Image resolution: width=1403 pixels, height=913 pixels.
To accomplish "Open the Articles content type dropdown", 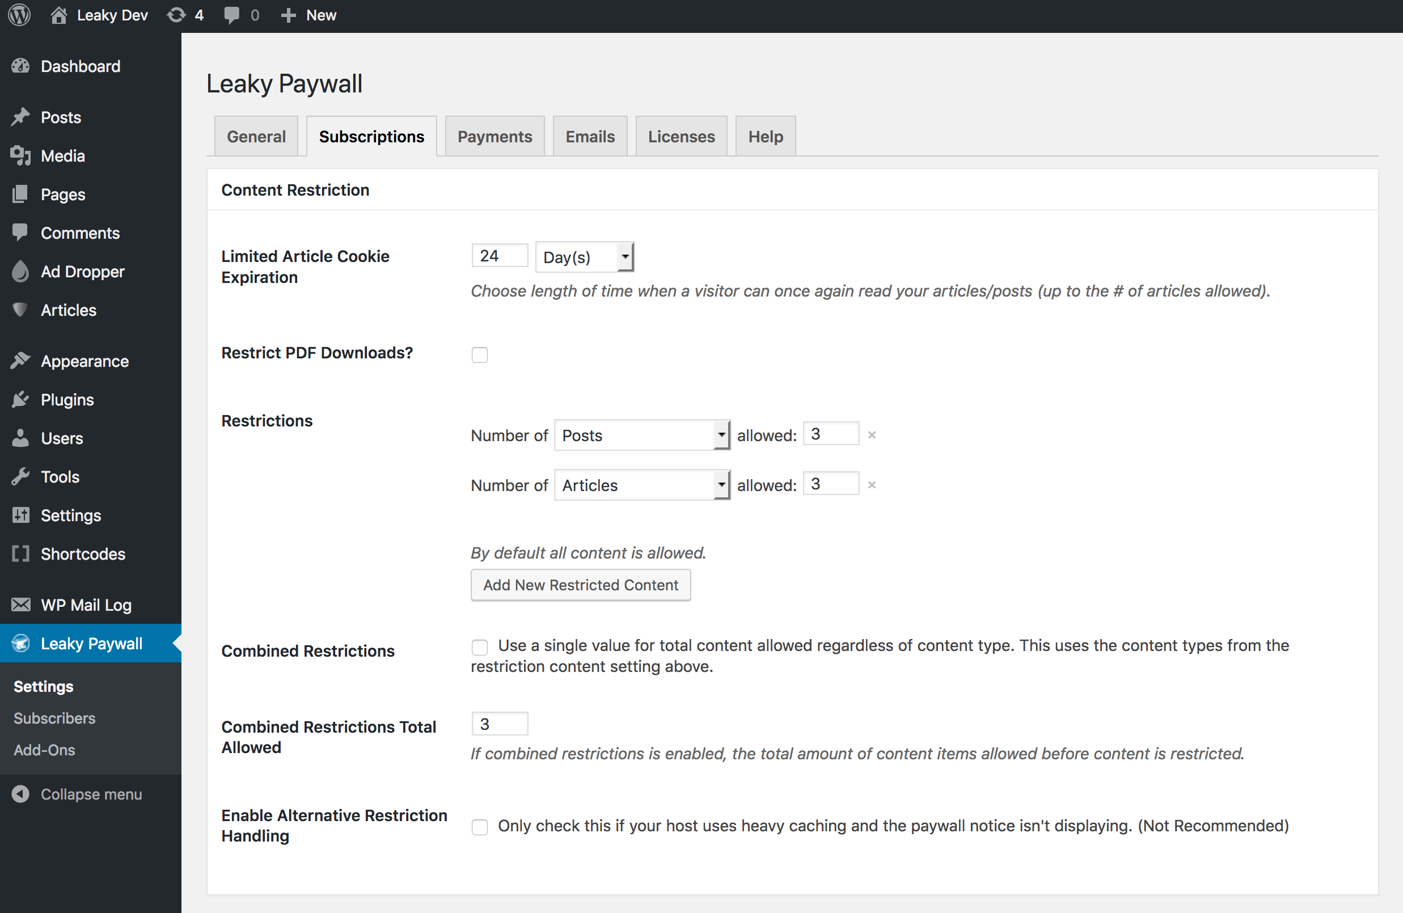I will coord(641,485).
